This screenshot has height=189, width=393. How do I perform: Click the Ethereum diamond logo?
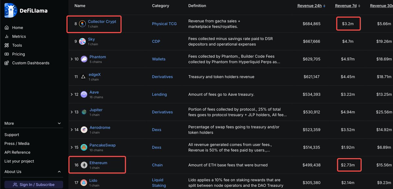(84, 165)
